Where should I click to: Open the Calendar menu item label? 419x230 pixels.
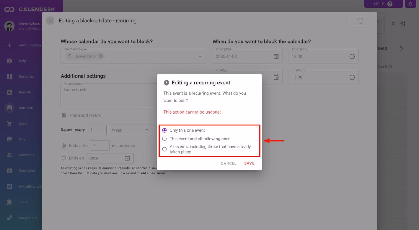(26, 108)
